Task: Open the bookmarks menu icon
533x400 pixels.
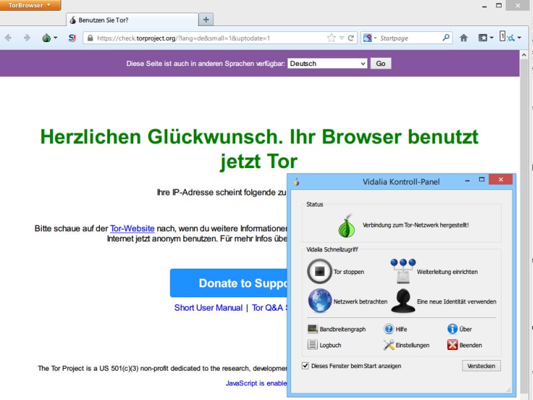Action: click(482, 38)
